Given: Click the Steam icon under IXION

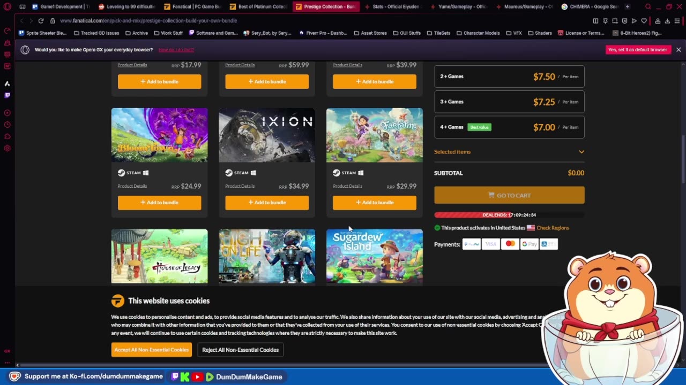Looking at the screenshot, I should pyautogui.click(x=229, y=173).
